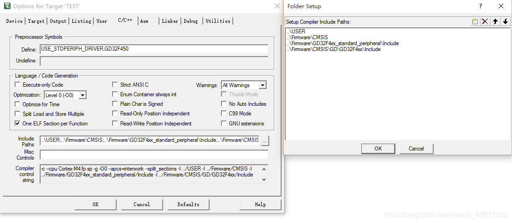
Task: Click the Define input field
Action: tap(154, 49)
